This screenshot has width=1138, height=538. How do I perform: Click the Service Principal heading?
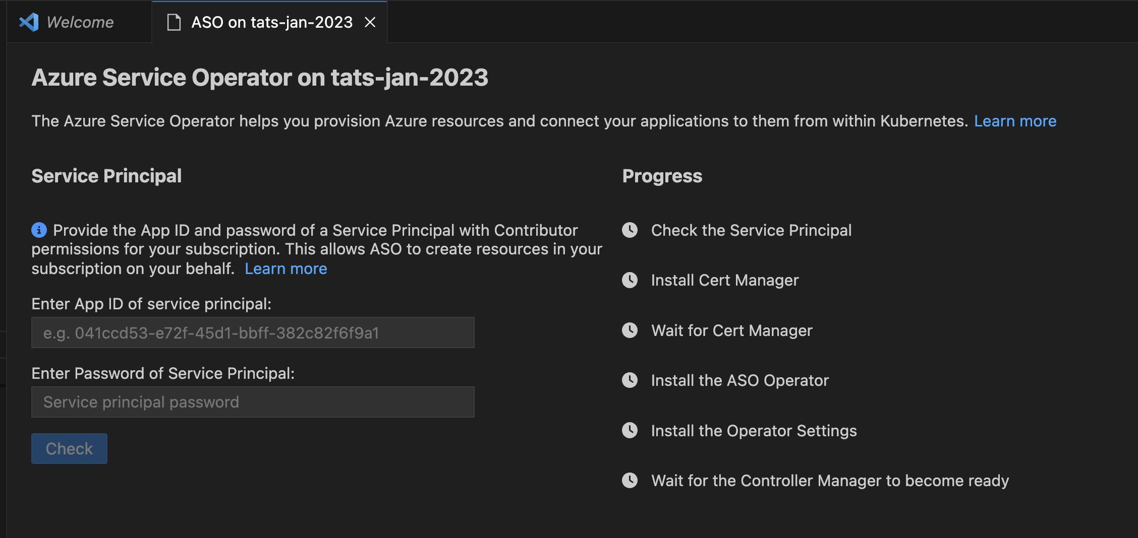pyautogui.click(x=106, y=176)
